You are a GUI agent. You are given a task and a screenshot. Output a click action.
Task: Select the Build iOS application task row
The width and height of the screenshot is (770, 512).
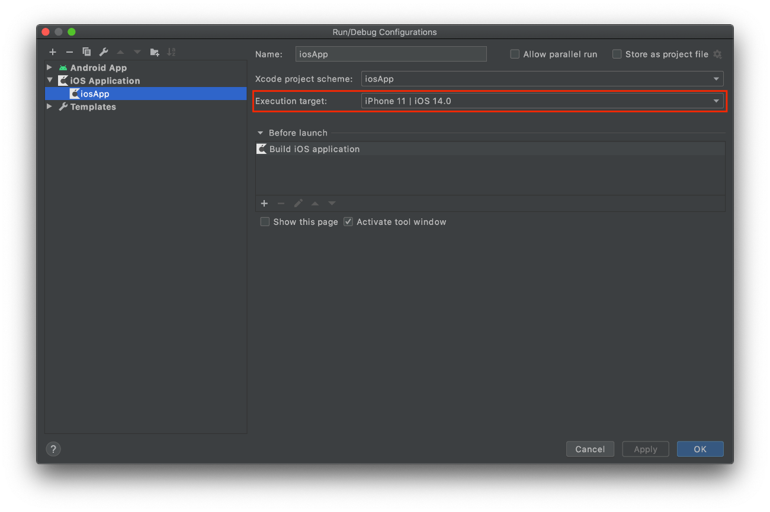click(490, 149)
